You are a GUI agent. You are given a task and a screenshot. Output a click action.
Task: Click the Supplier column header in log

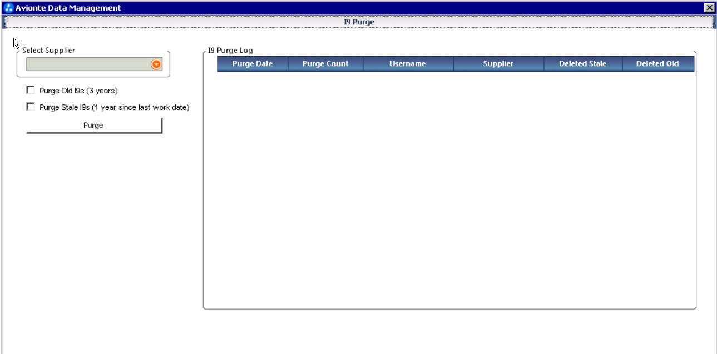498,64
